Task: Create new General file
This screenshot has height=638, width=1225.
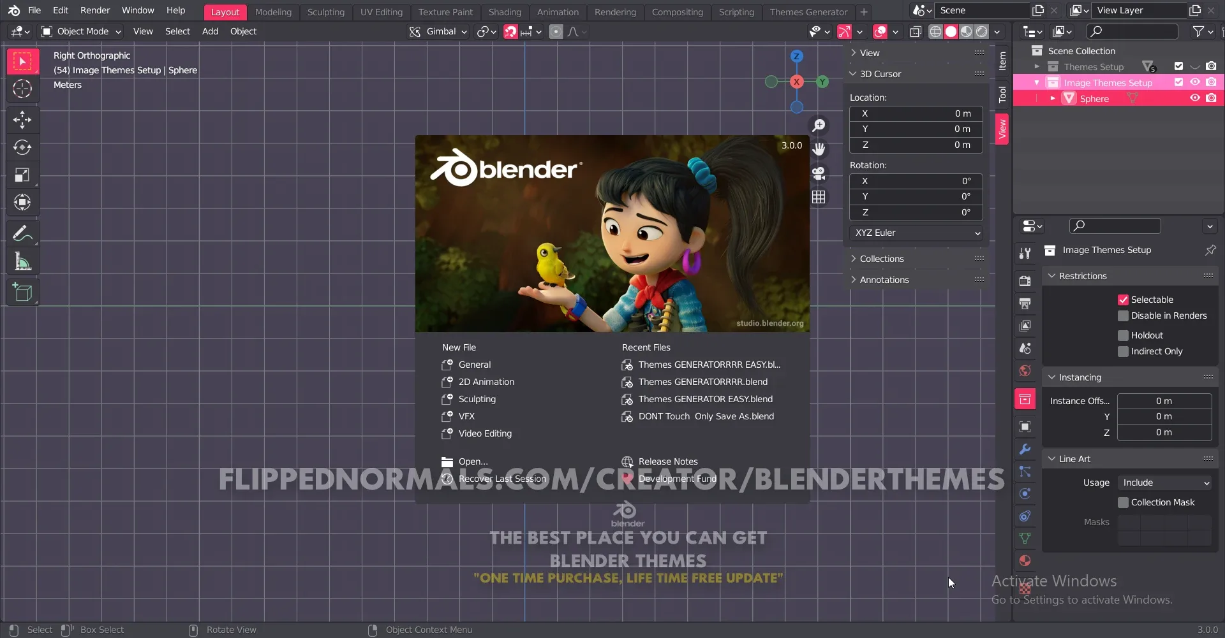Action: (x=474, y=365)
